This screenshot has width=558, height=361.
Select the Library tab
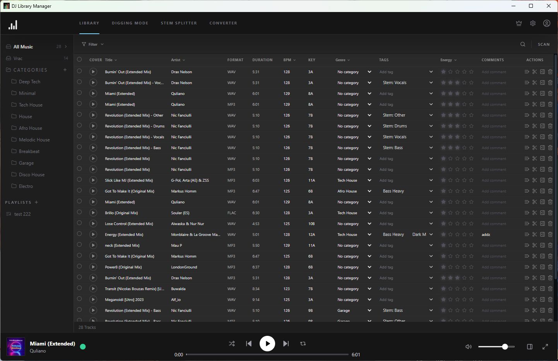click(x=89, y=23)
